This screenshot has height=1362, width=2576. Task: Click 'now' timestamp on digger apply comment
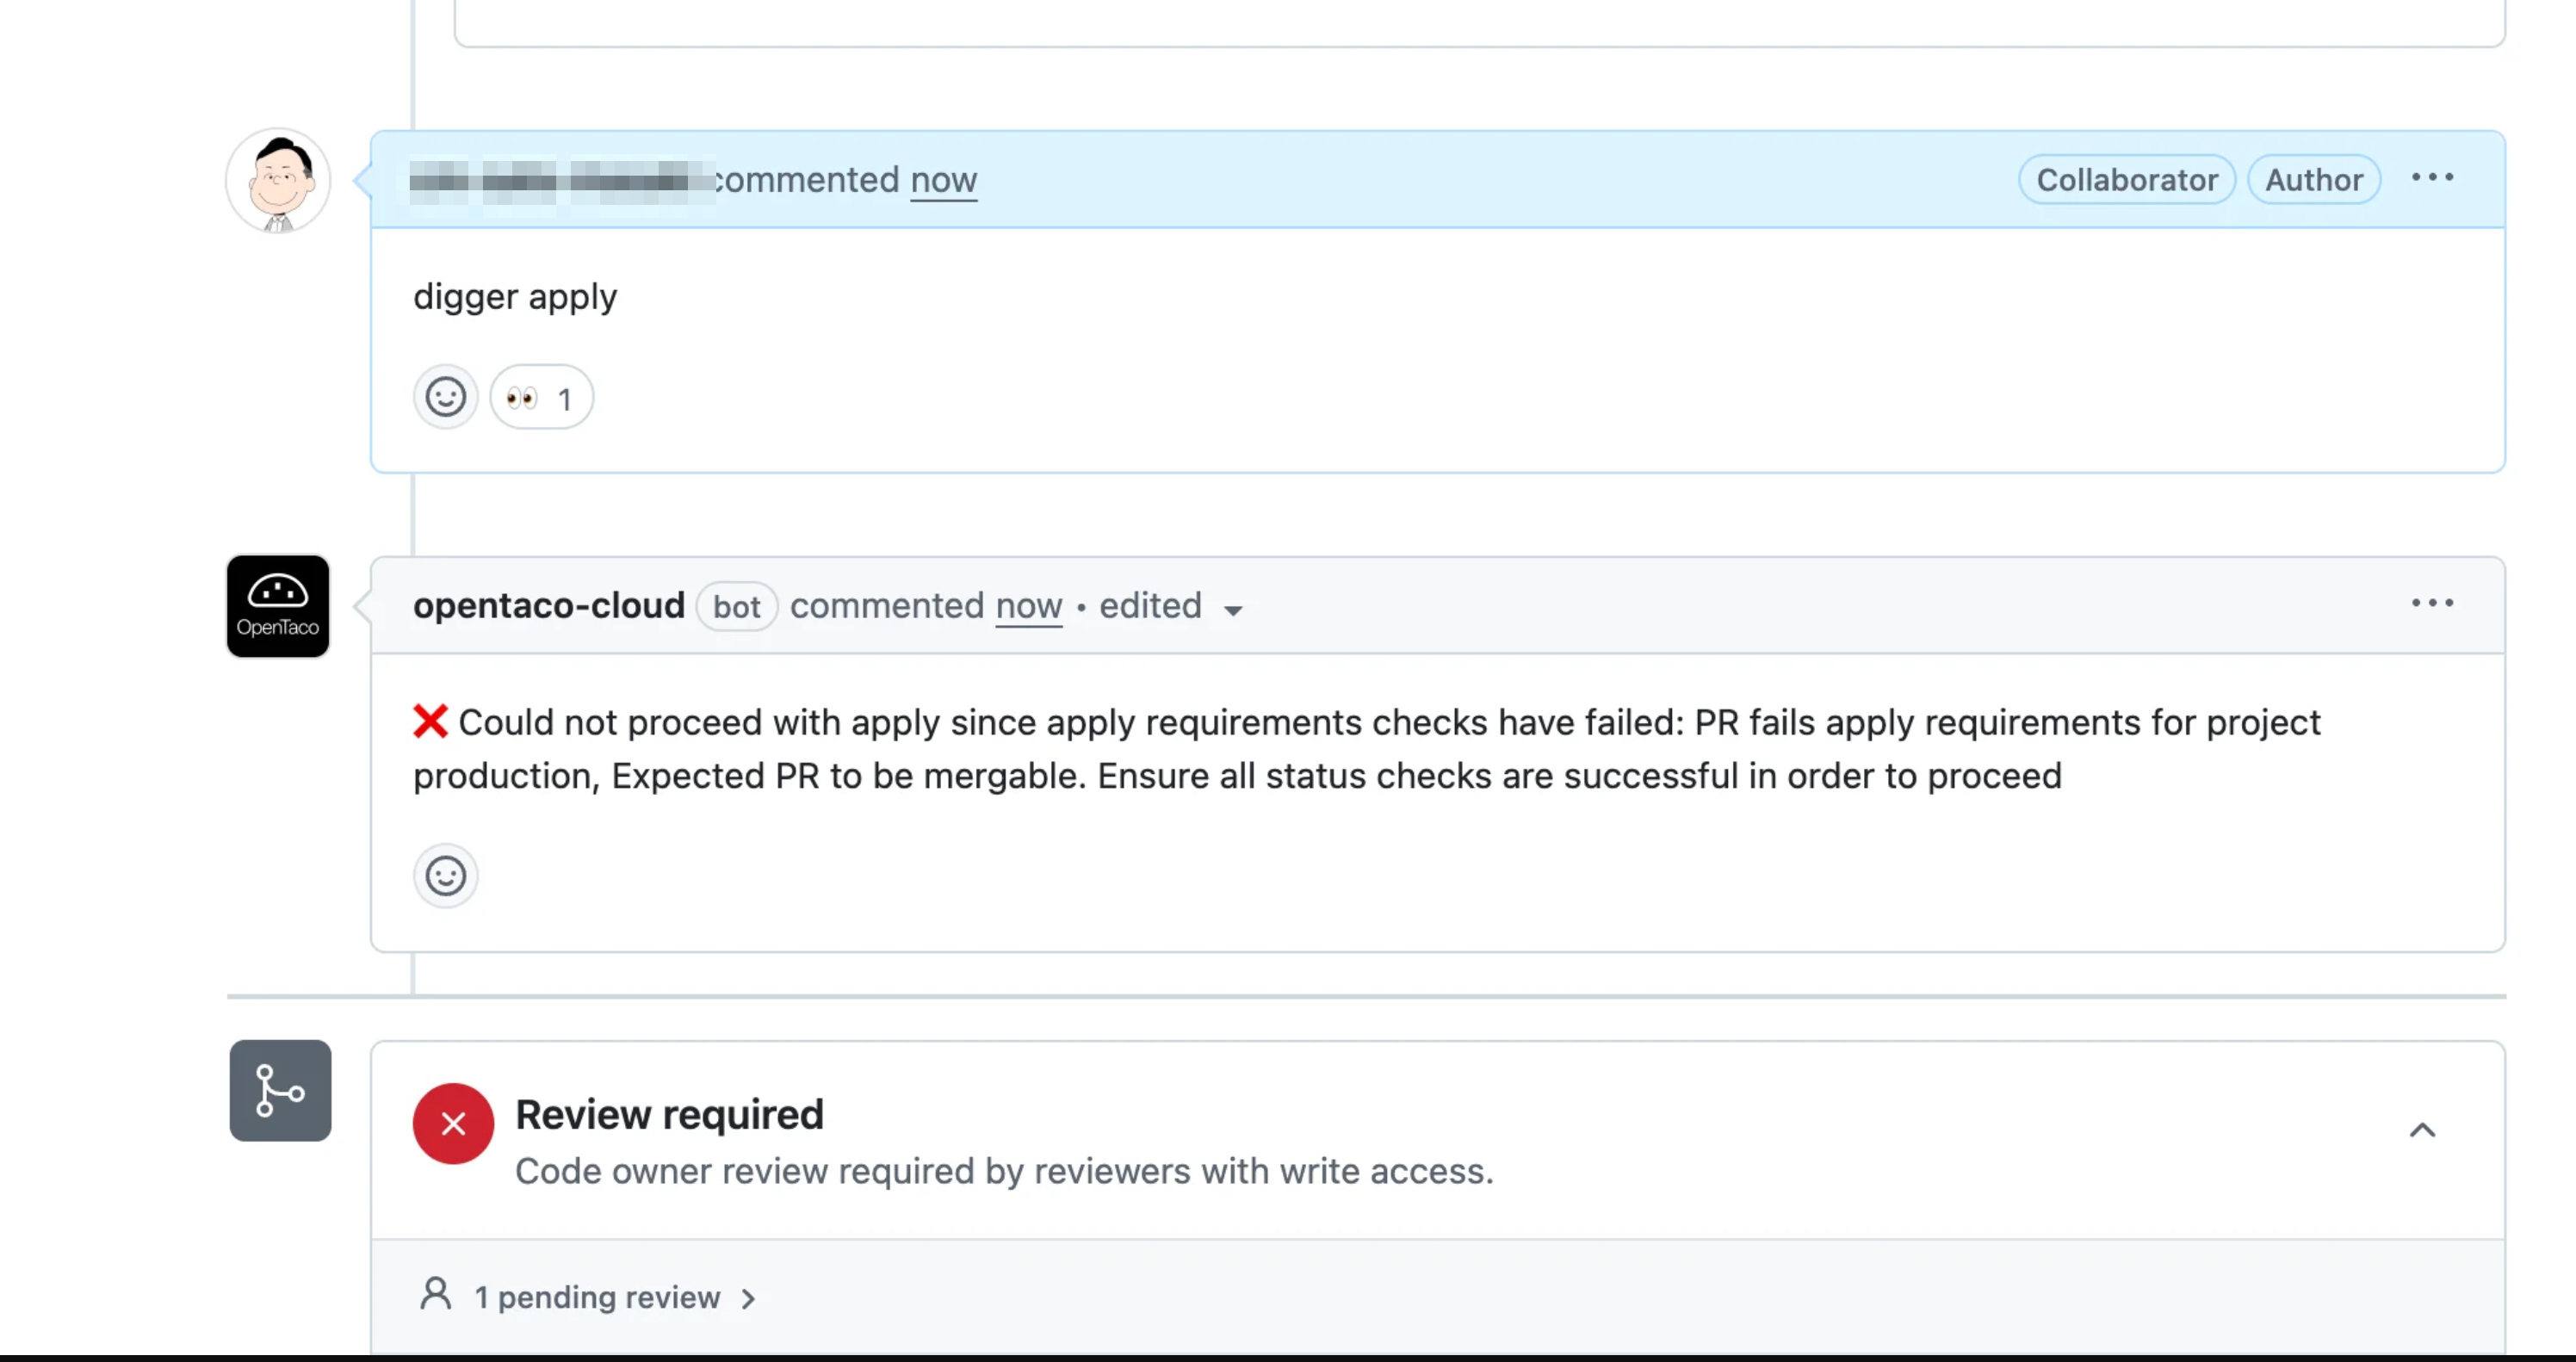[x=943, y=180]
